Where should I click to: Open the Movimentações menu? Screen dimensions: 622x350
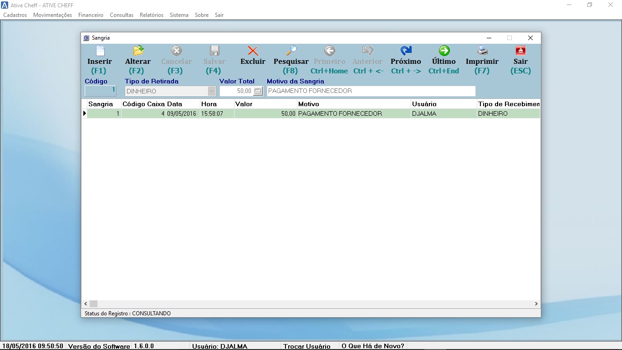point(52,15)
